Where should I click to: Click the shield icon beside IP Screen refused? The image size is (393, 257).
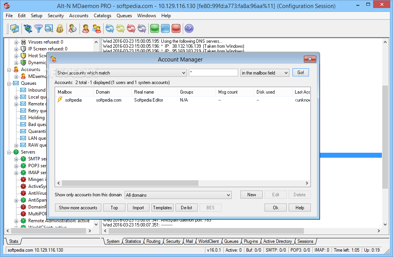coord(23,48)
